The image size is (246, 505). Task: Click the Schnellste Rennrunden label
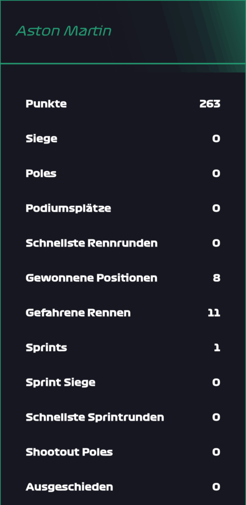click(92, 243)
